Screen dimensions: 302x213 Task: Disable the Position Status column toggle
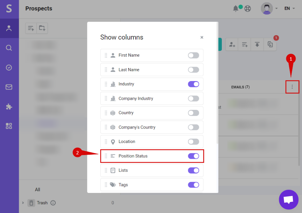point(193,156)
